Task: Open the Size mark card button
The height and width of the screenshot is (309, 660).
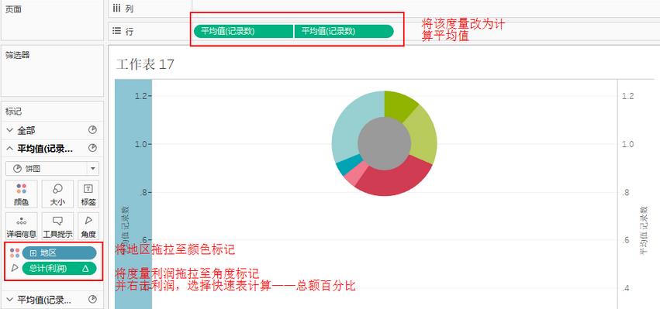Action: pyautogui.click(x=57, y=194)
